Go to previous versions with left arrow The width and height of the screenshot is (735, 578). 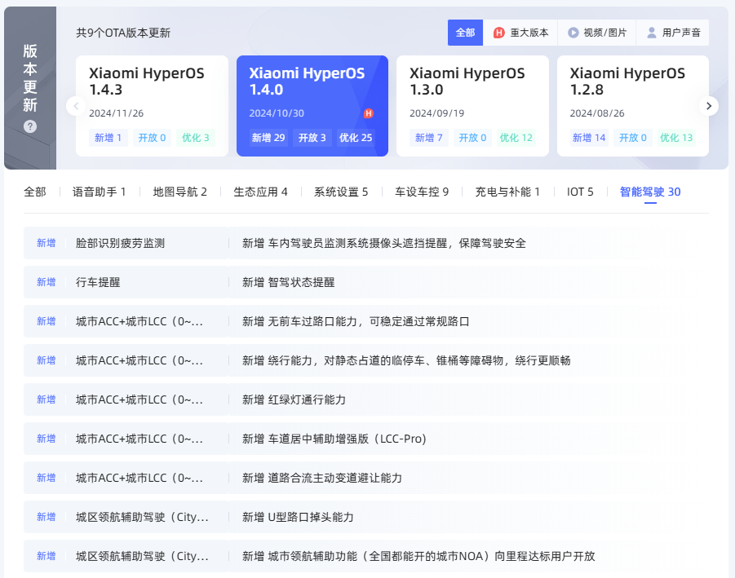(x=76, y=106)
